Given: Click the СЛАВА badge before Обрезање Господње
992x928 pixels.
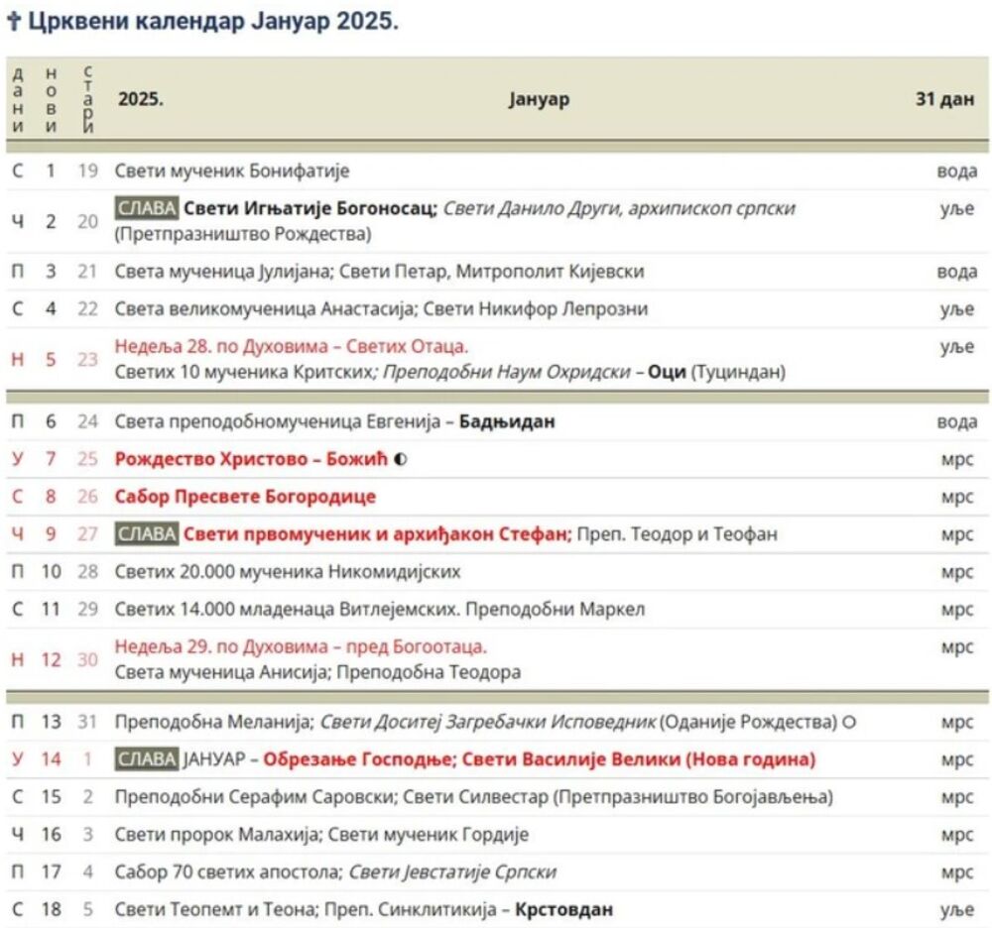Looking at the screenshot, I should 146,759.
